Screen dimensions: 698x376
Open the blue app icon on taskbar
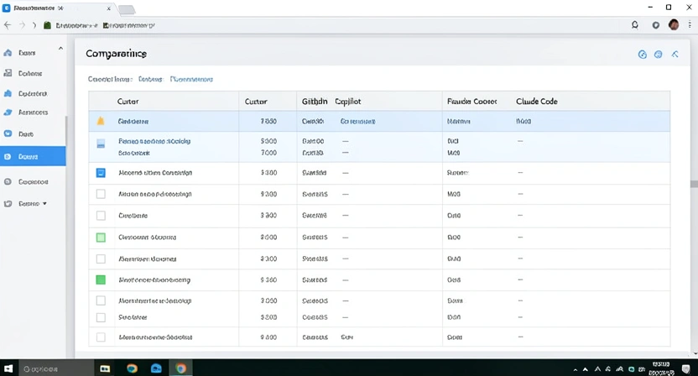156,368
